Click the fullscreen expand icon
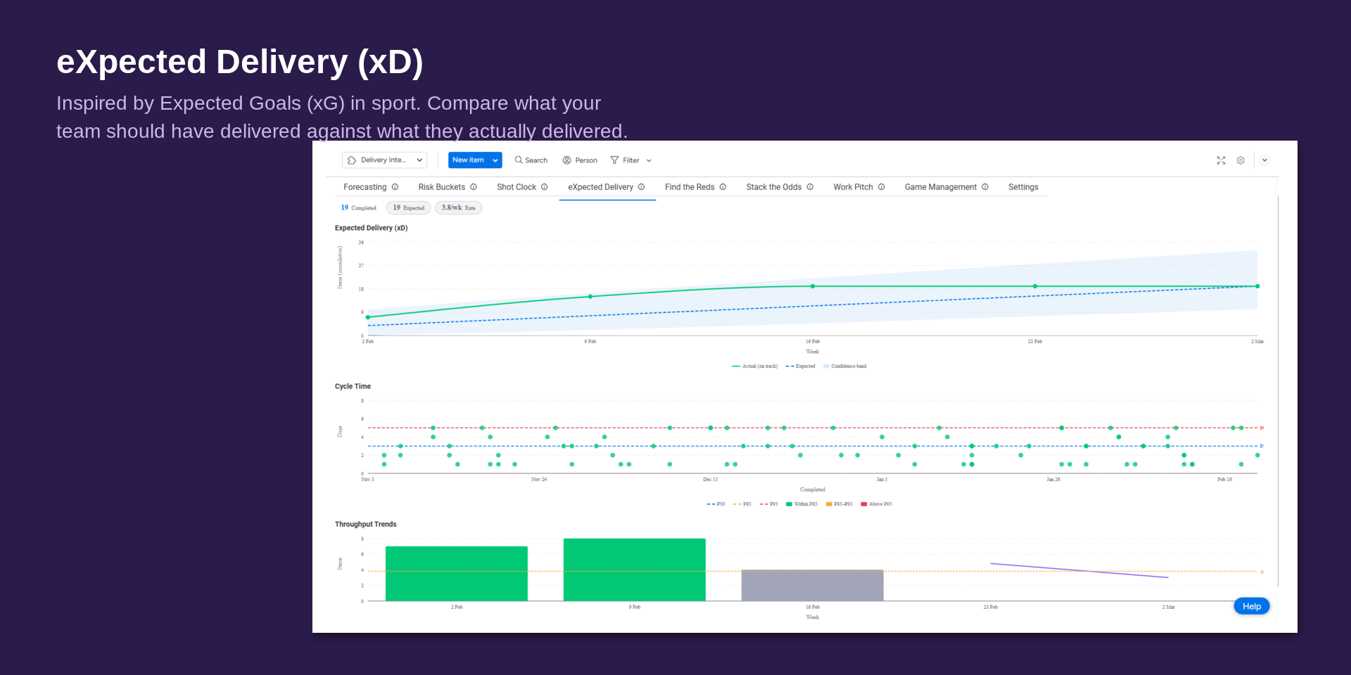1351x675 pixels. [1221, 160]
